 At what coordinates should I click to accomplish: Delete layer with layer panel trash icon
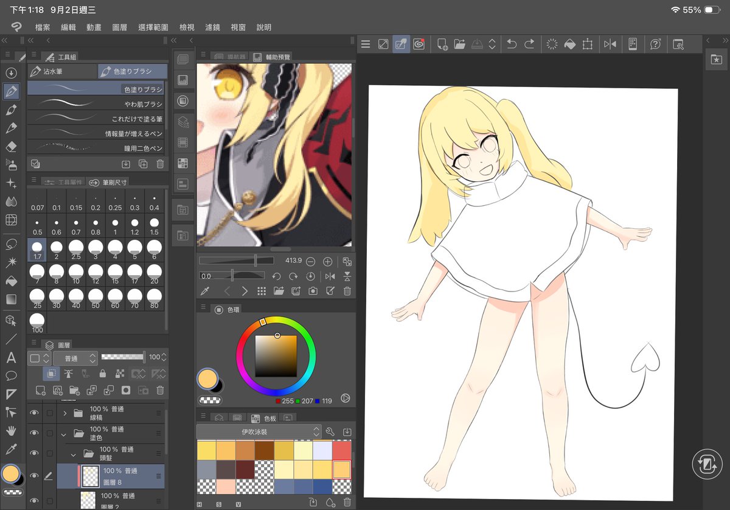click(161, 390)
